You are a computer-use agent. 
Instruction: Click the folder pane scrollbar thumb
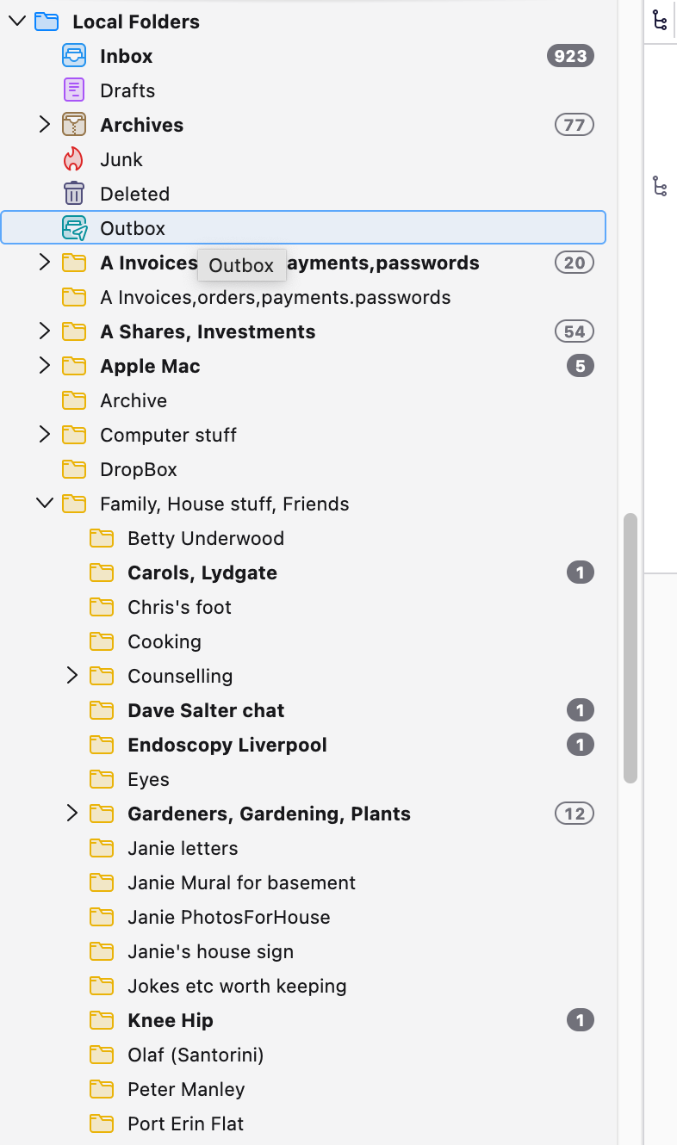pos(630,647)
